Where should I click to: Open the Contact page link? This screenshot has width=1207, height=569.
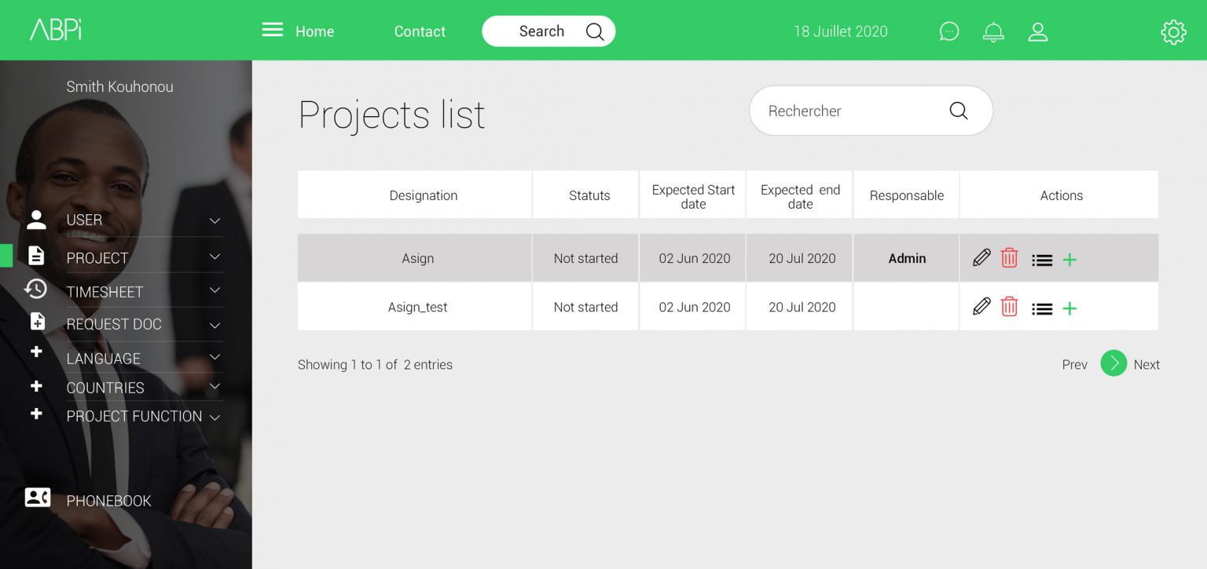[x=420, y=31]
